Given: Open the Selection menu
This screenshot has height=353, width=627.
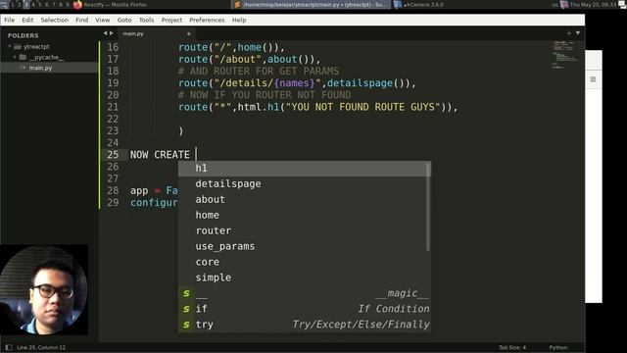Looking at the screenshot, I should tap(55, 20).
